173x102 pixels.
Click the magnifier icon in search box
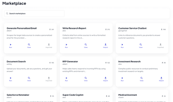7,13
